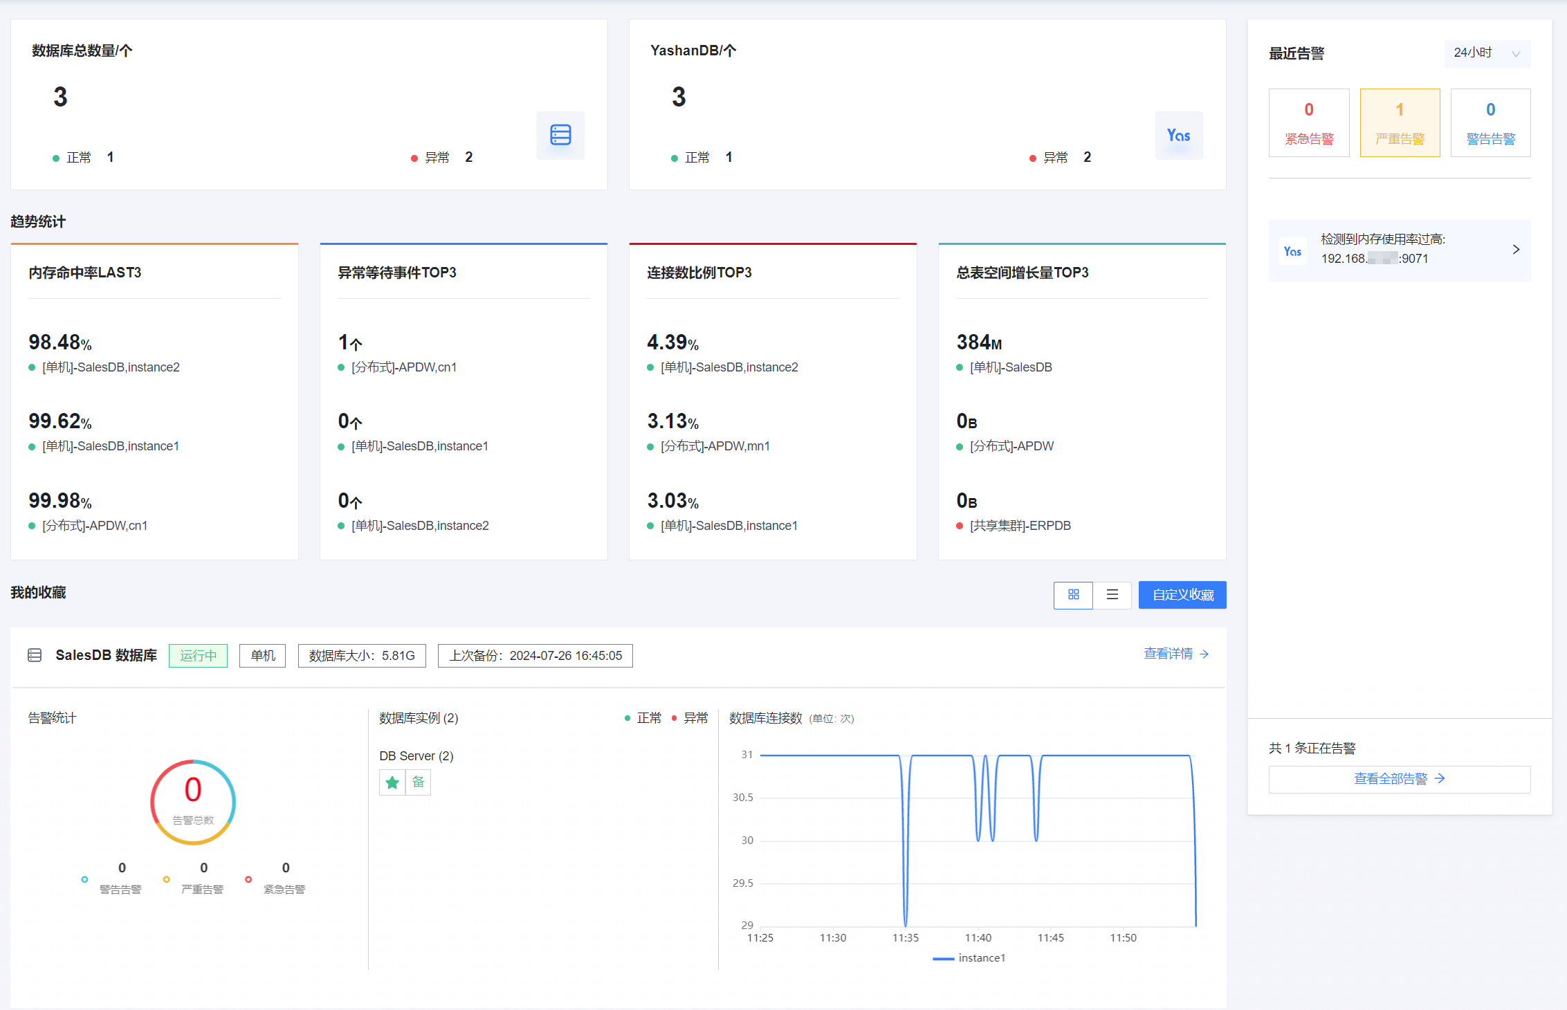Click the 运行中 status tag
This screenshot has width=1567, height=1010.
click(198, 656)
